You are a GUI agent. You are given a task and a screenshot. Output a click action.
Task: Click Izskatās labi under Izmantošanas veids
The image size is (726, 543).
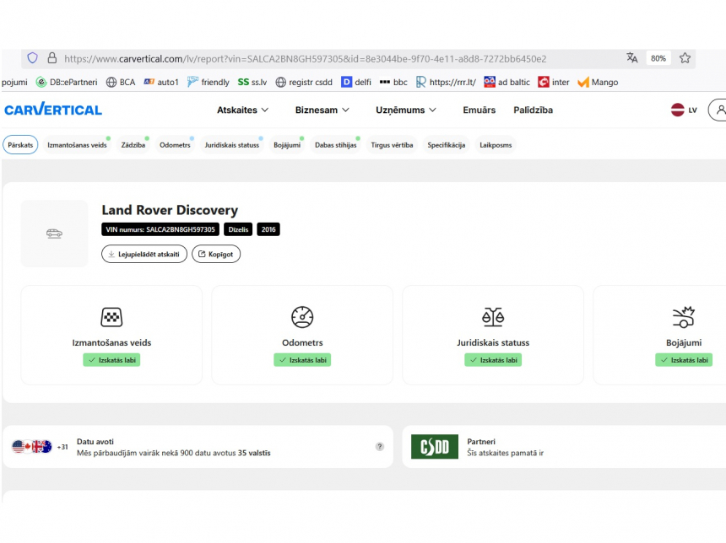point(111,360)
